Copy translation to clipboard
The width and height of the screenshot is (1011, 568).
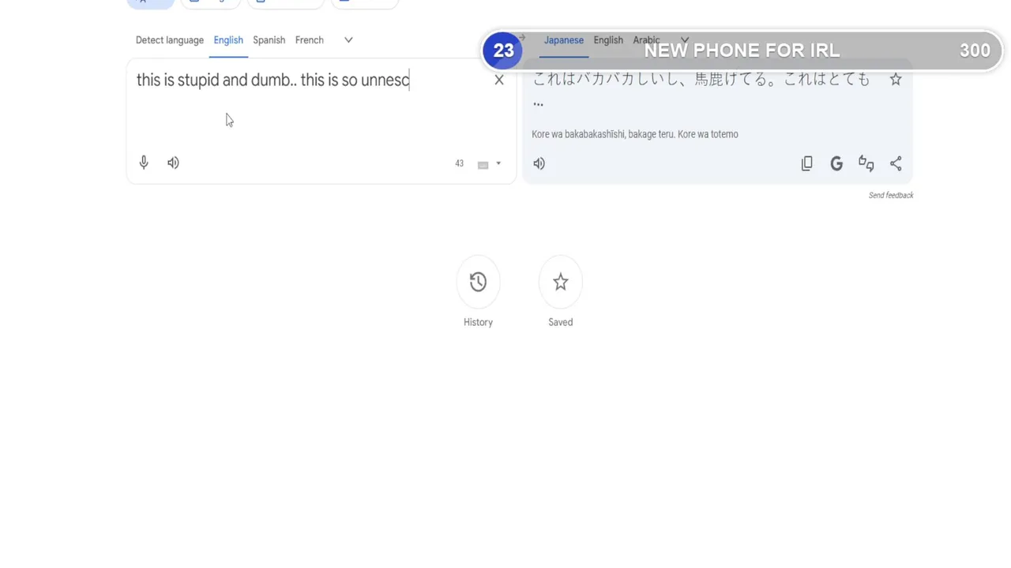pos(806,163)
